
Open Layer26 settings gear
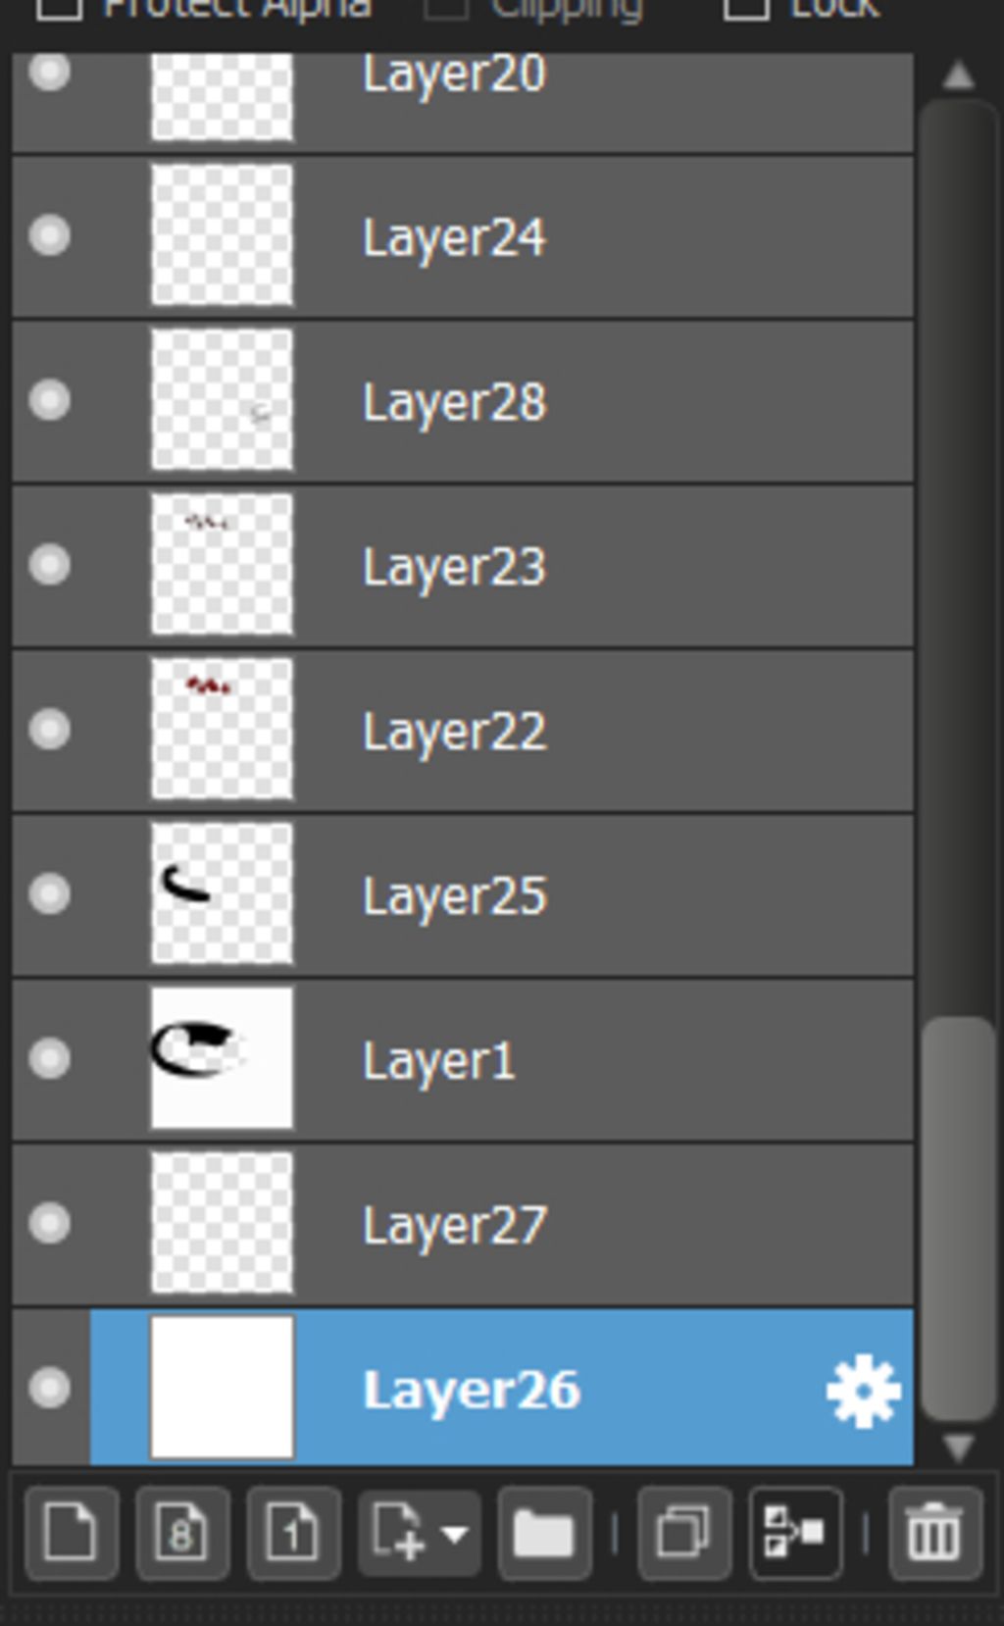coord(863,1390)
